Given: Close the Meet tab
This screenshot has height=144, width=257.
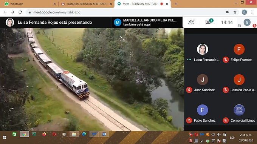Looking at the screenshot, I should pyautogui.click(x=167, y=4).
